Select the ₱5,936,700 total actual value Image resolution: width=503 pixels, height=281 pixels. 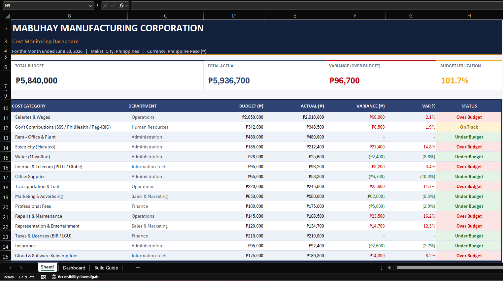(229, 80)
